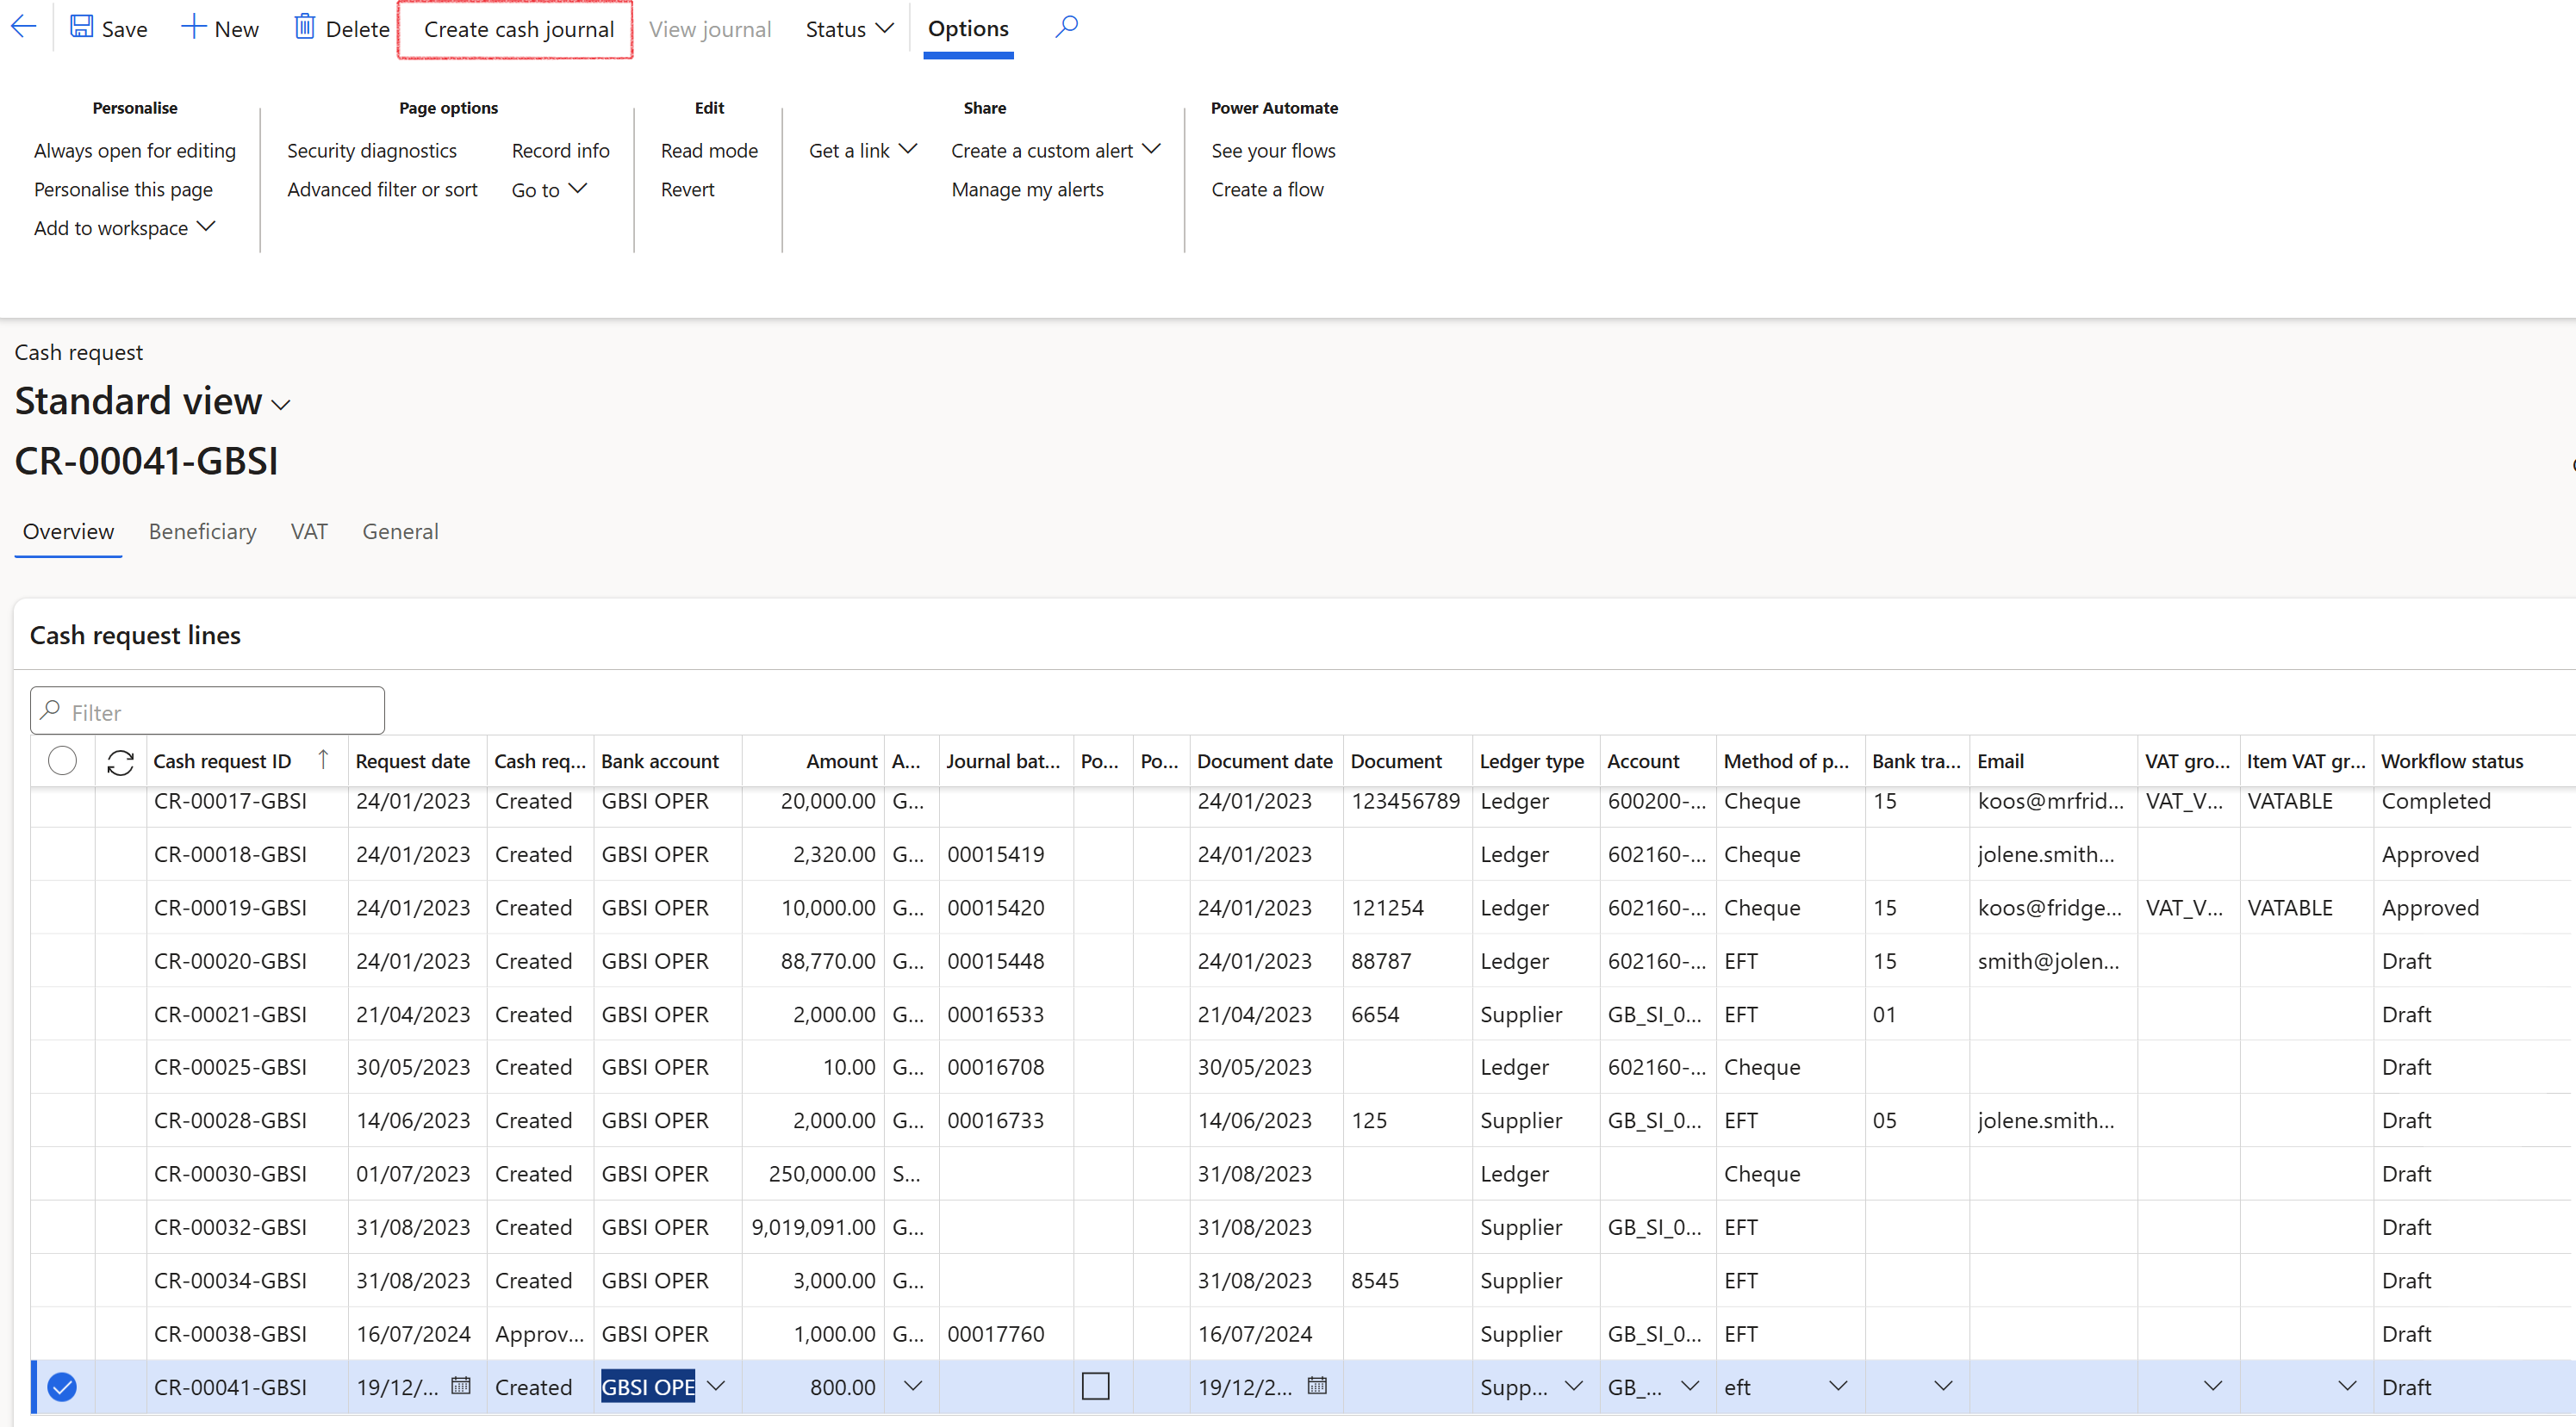The width and height of the screenshot is (2576, 1427).
Task: Switch to Read mode
Action: click(709, 150)
